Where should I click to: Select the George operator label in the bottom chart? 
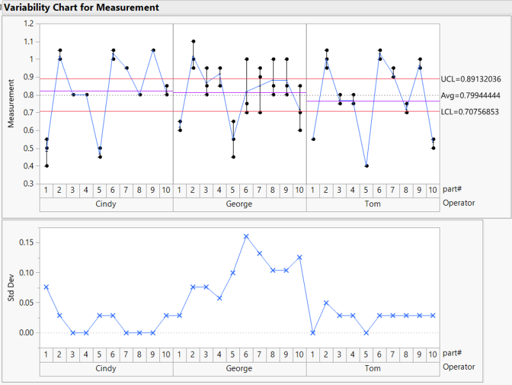(x=239, y=368)
